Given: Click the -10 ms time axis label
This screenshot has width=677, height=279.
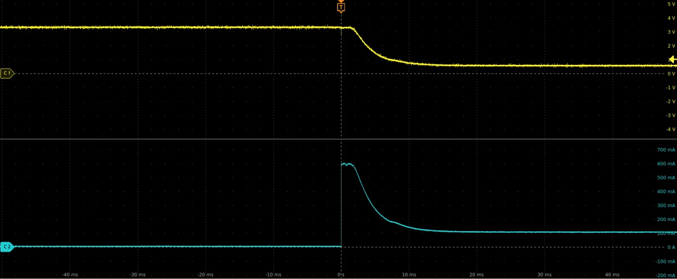Looking at the screenshot, I should [273, 274].
